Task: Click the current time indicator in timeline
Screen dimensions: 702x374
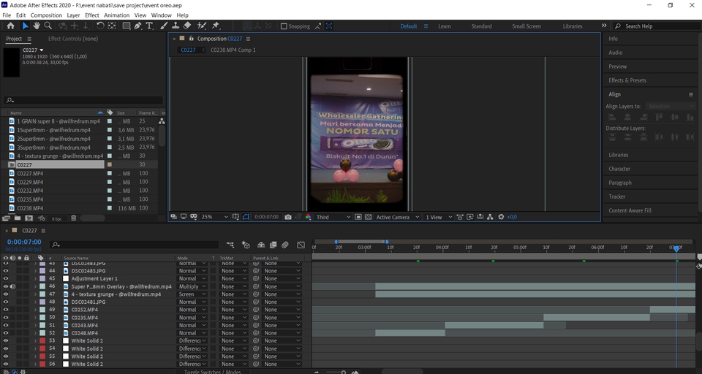Action: pos(676,248)
